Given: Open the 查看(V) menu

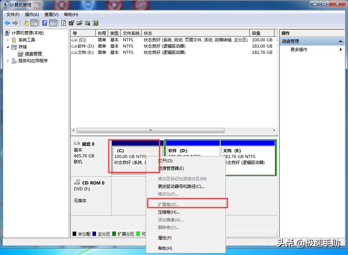Looking at the screenshot, I should tap(51, 14).
